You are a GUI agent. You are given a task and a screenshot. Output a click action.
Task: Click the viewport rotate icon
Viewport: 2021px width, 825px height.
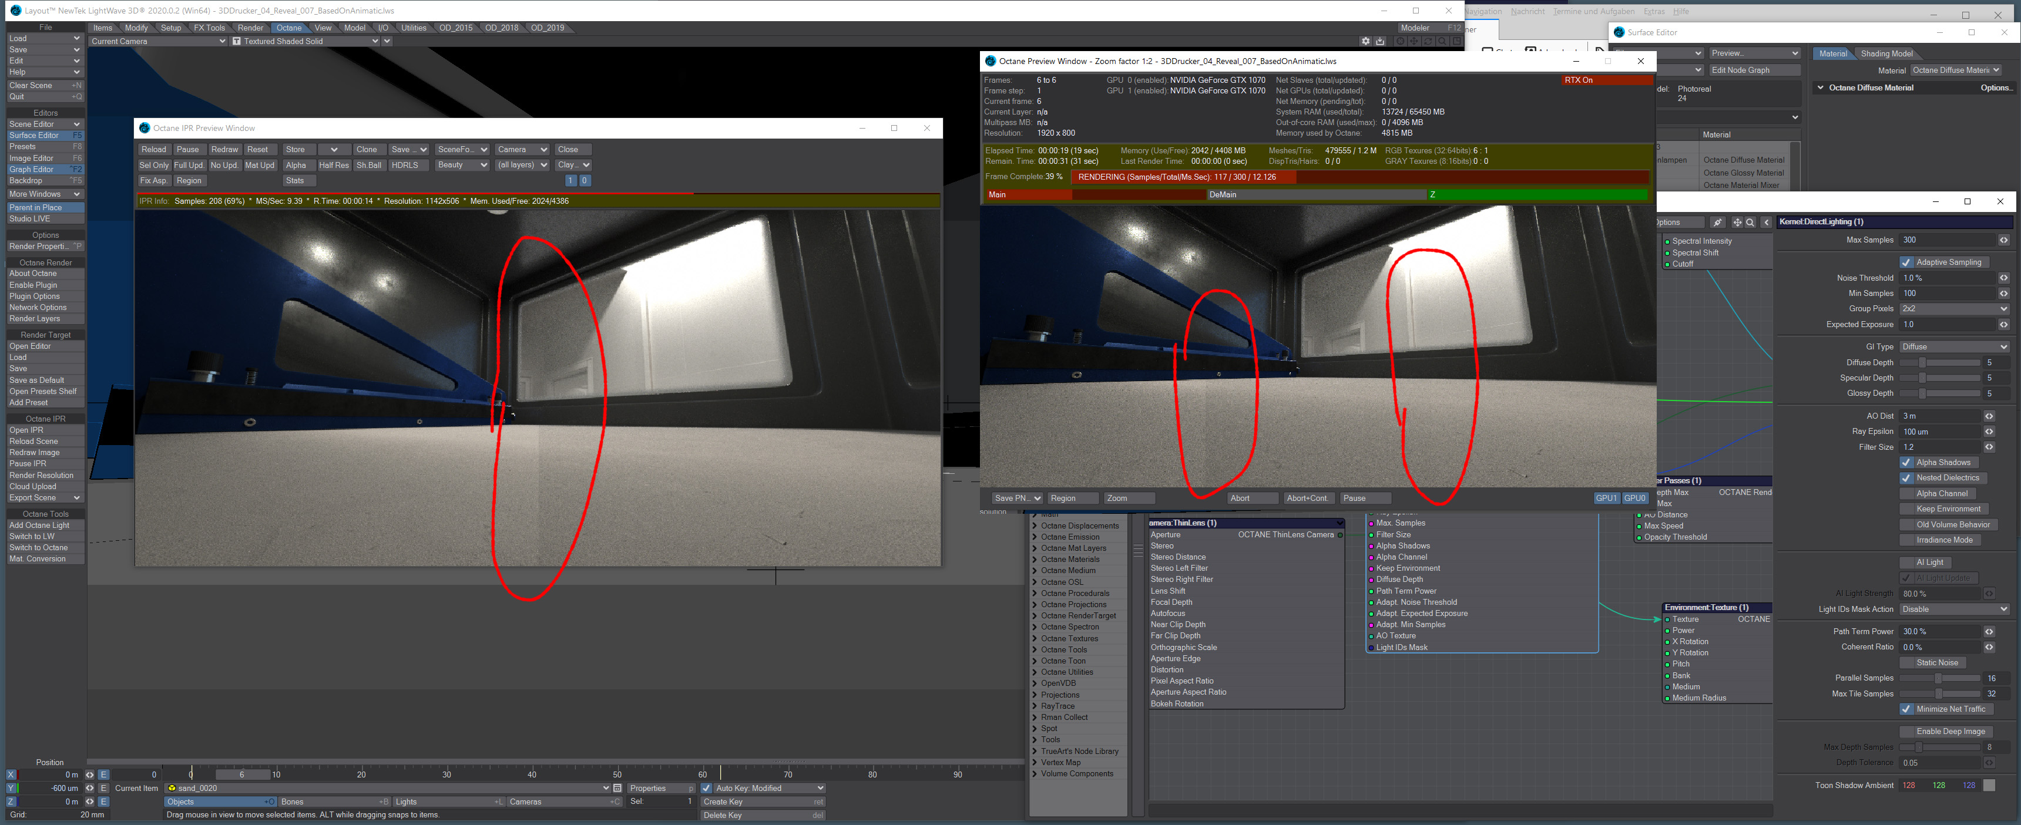pos(1428,41)
